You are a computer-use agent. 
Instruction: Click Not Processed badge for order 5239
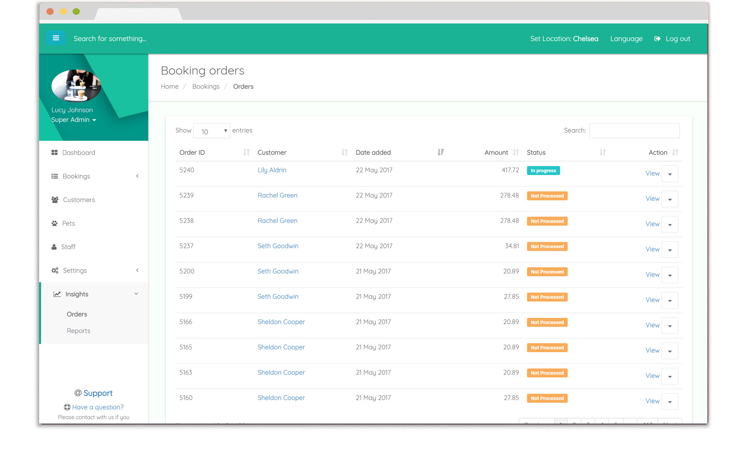pyautogui.click(x=547, y=196)
